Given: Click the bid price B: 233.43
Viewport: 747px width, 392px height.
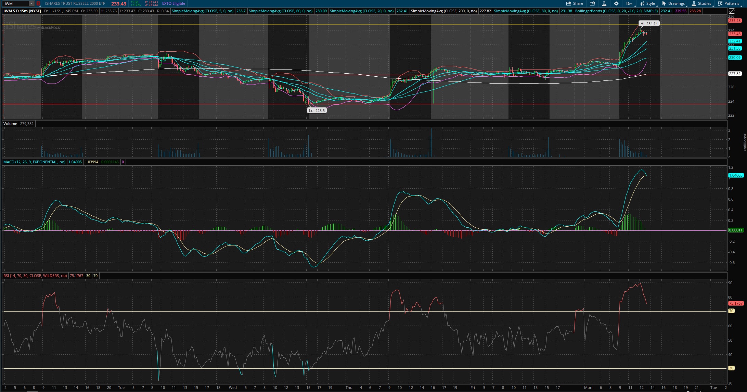Looking at the screenshot, I should [x=151, y=2].
